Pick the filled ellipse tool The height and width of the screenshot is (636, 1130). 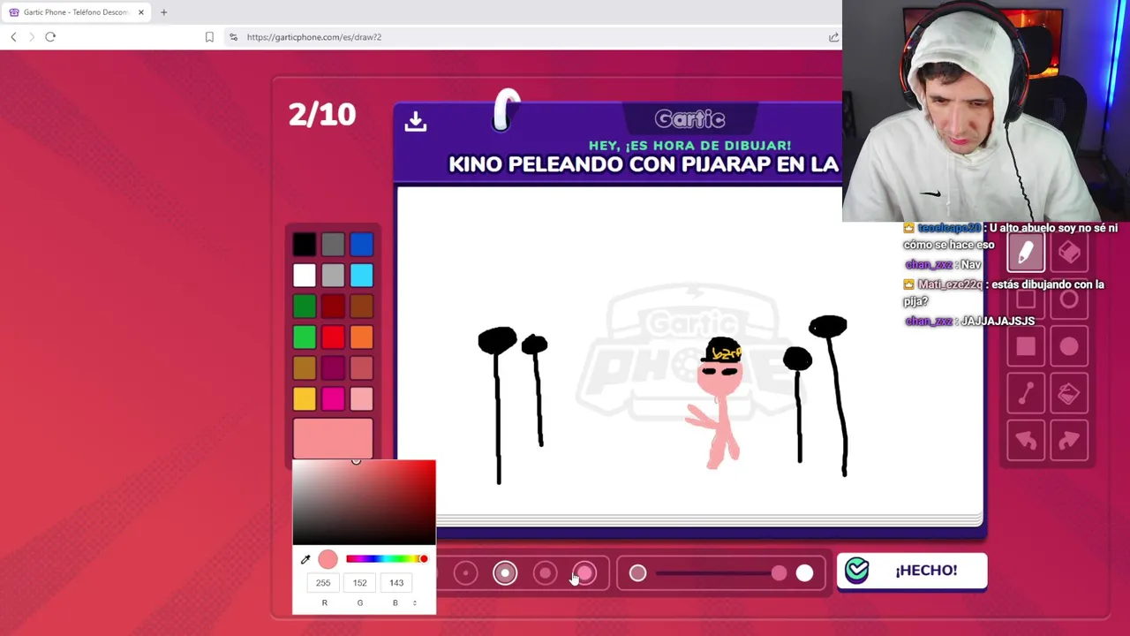pyautogui.click(x=1069, y=347)
